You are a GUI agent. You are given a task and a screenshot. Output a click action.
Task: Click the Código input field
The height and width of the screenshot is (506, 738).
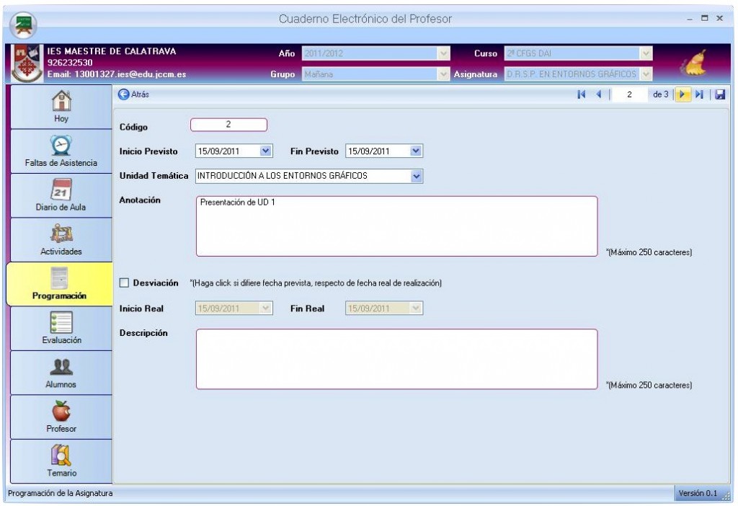(x=228, y=125)
